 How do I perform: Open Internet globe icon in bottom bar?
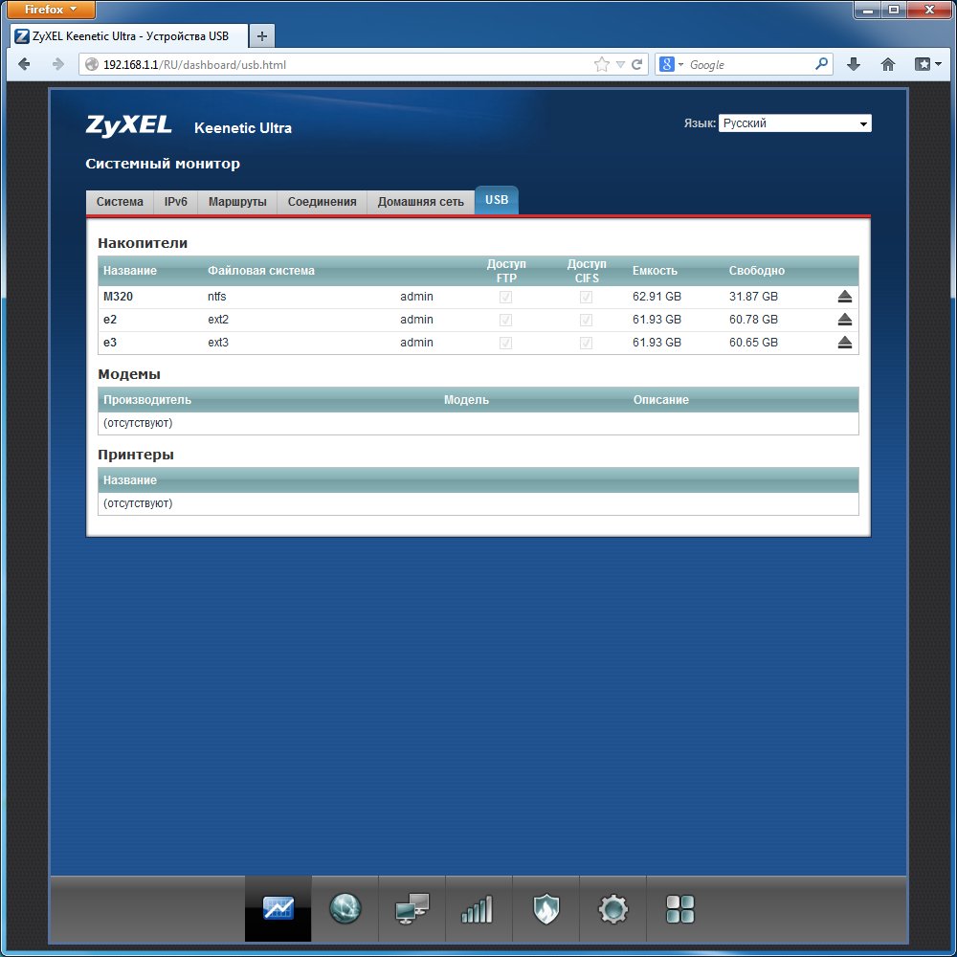tap(345, 908)
